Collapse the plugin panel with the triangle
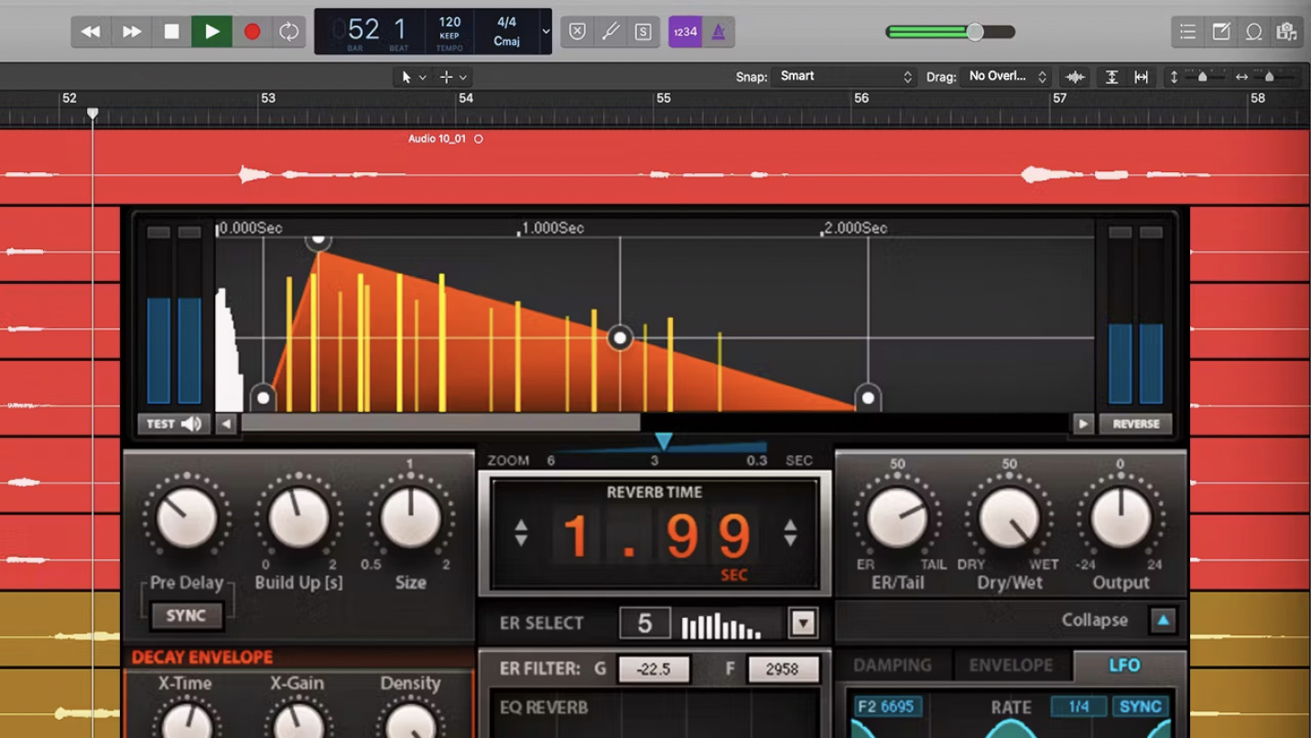The image size is (1311, 738). [1163, 621]
